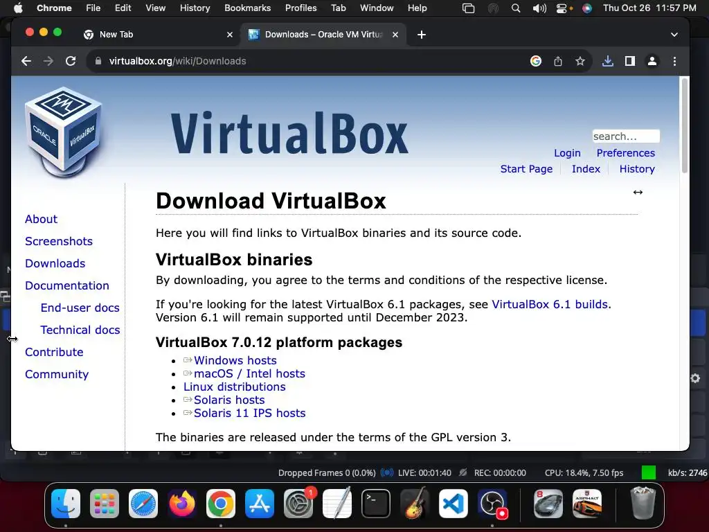Select the Downloads – Oracle VM VirtualBox tab
709x532 pixels.
pyautogui.click(x=323, y=35)
